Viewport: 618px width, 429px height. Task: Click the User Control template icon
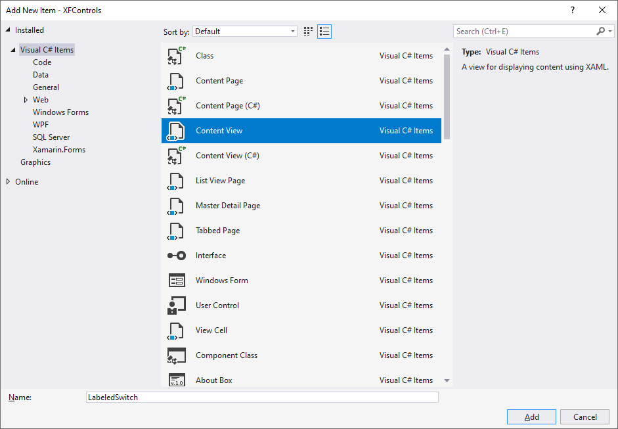tap(176, 305)
